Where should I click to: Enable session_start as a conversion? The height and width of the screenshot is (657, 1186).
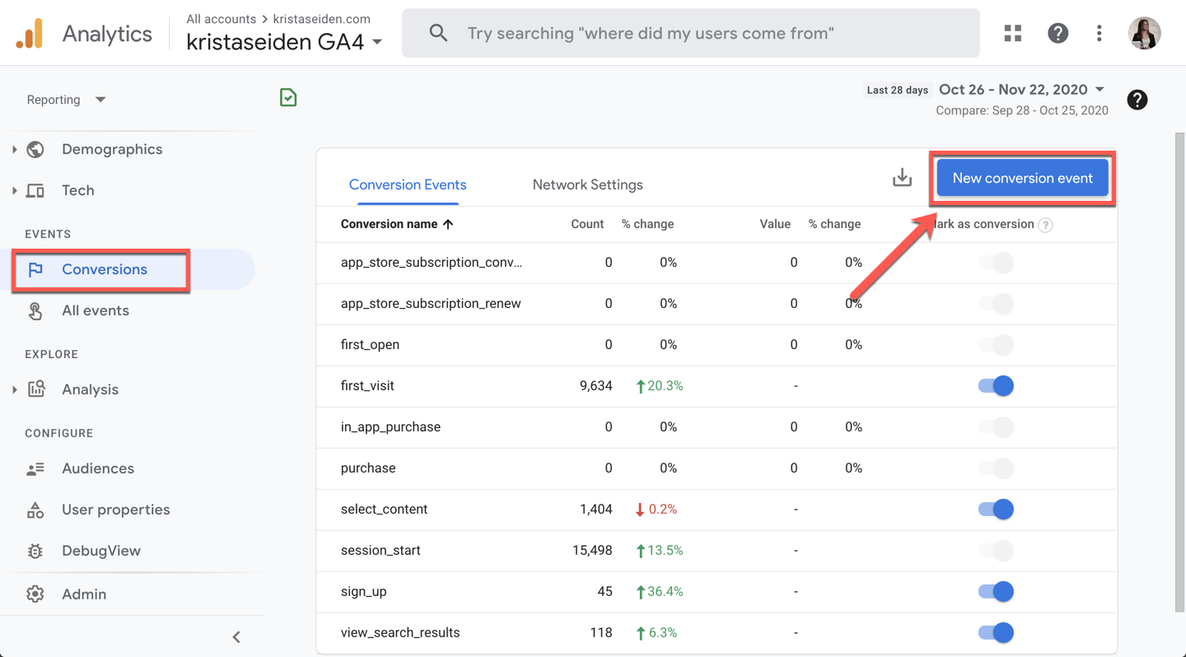pyautogui.click(x=996, y=550)
